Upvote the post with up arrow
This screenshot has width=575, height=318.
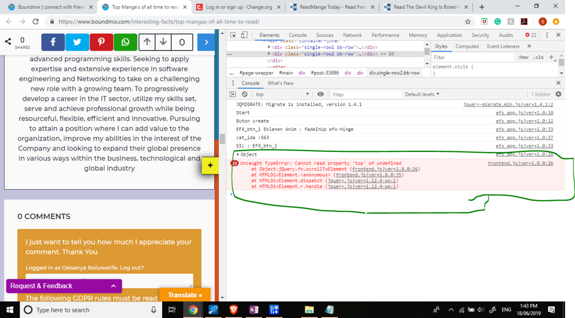click(147, 42)
